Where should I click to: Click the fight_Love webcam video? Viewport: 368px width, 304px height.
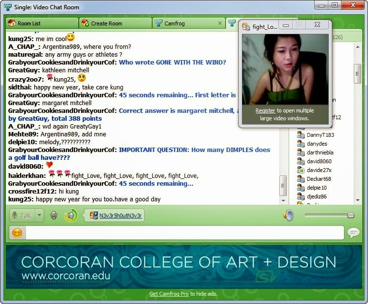(x=285, y=69)
